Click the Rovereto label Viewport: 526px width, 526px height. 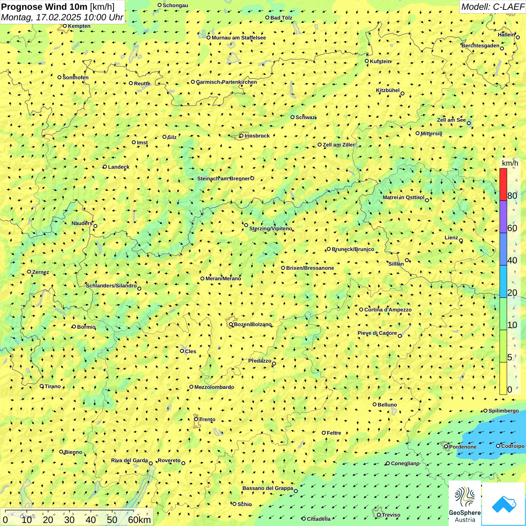(x=169, y=460)
